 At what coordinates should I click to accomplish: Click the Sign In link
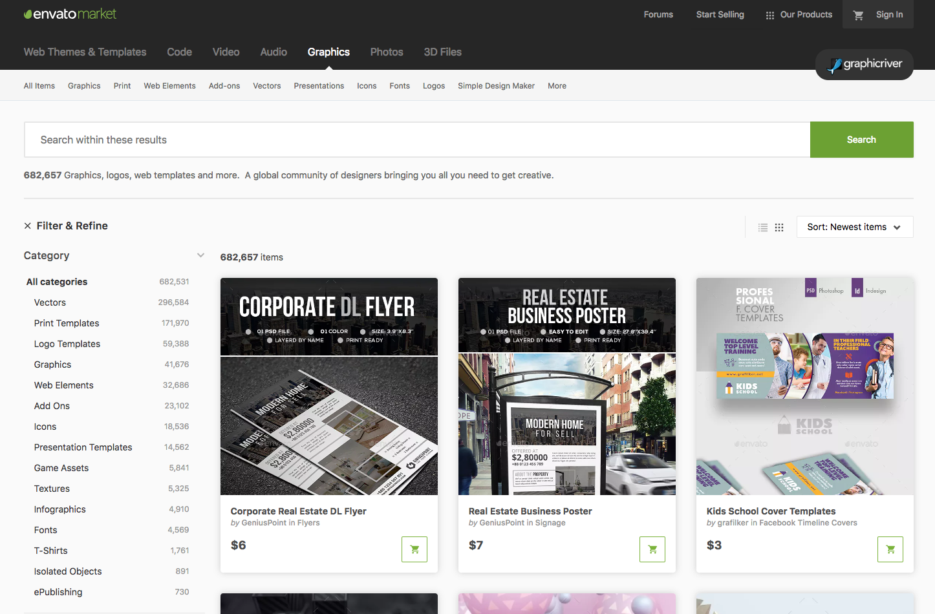(x=889, y=14)
